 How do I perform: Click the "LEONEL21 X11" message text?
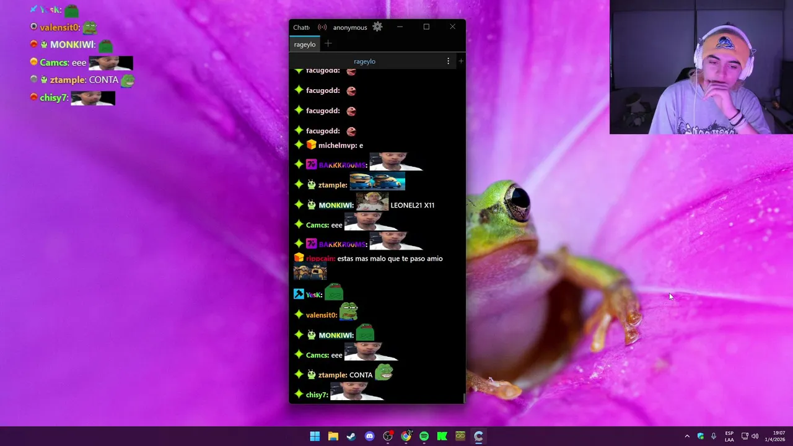pyautogui.click(x=413, y=205)
